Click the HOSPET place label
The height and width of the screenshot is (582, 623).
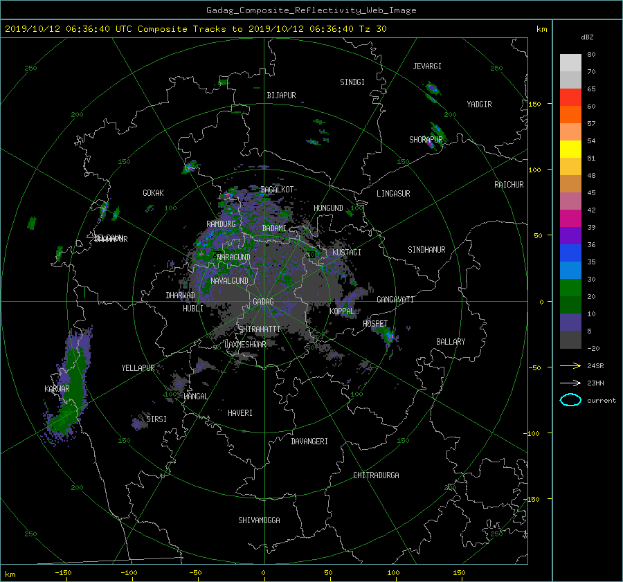coord(375,324)
